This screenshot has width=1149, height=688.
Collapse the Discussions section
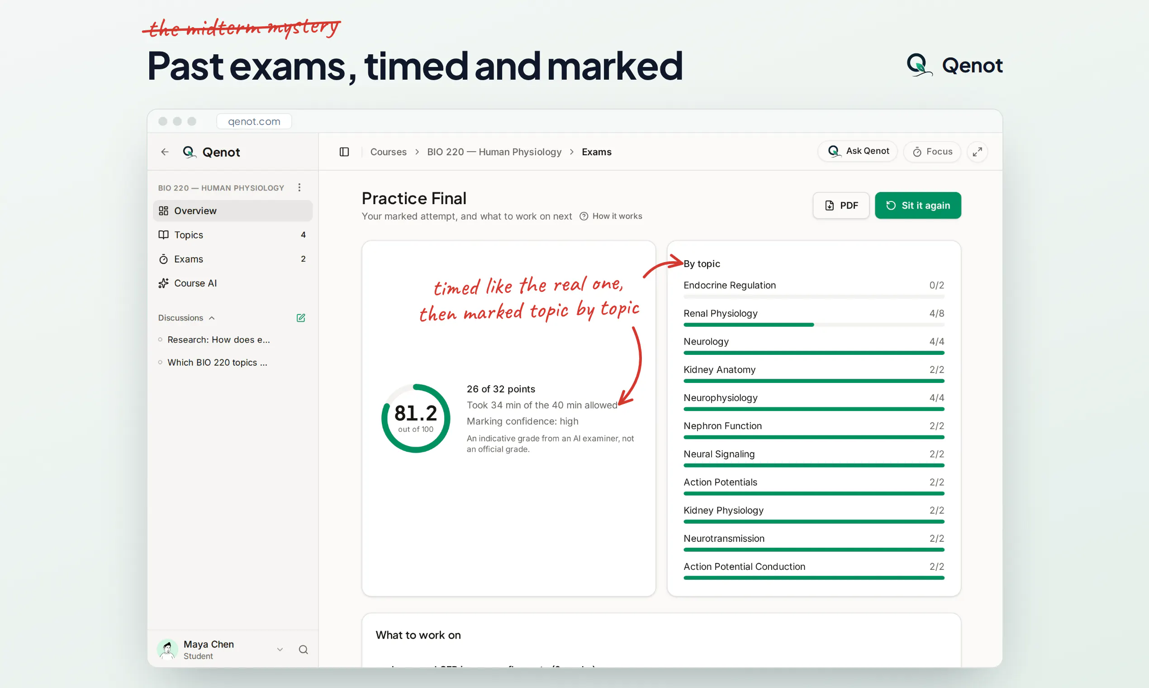point(186,318)
